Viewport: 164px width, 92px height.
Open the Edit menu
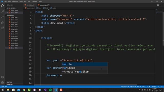(x=9, y=2)
